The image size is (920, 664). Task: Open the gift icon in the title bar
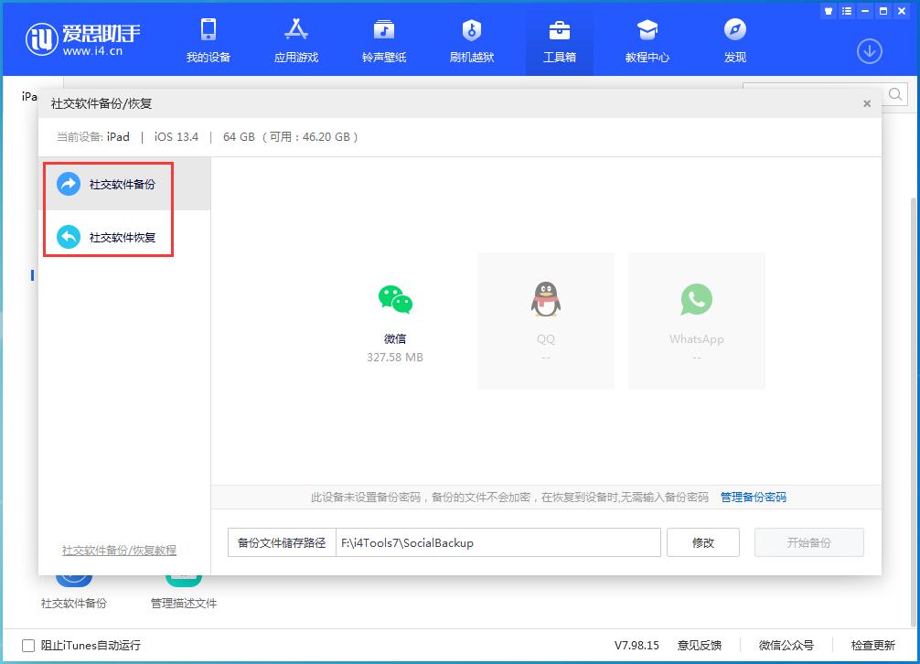click(x=828, y=10)
